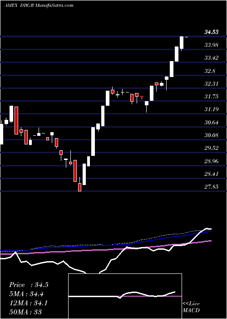Click the 27.85 price axis label
The image size is (227, 319).
coord(212,187)
